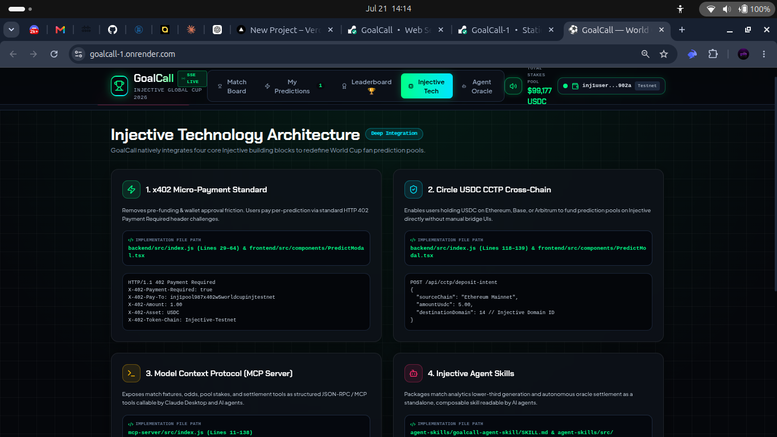Viewport: 777px width, 437px height.
Task: Open the browser extensions puzzle icon
Action: point(713,54)
